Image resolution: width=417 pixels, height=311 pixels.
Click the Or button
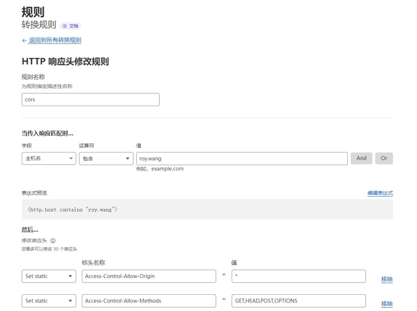tap(384, 159)
